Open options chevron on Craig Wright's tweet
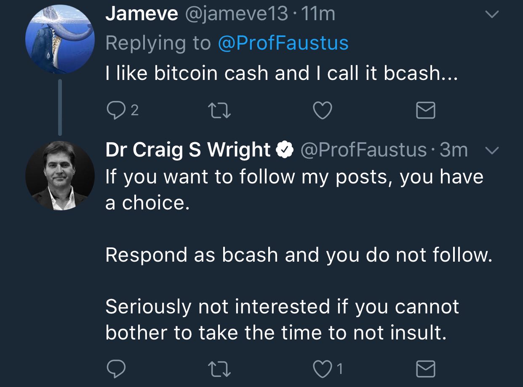Screen dimensions: 523x387 [492, 150]
